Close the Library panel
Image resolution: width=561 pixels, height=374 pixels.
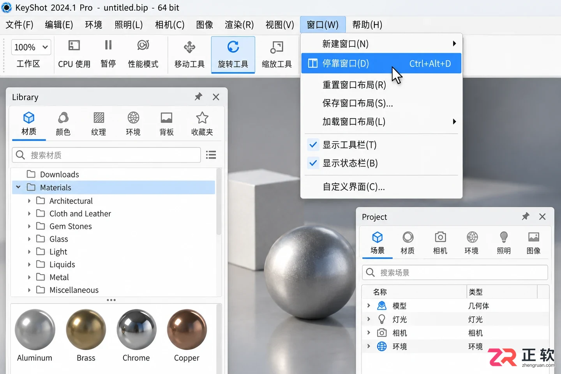click(216, 97)
